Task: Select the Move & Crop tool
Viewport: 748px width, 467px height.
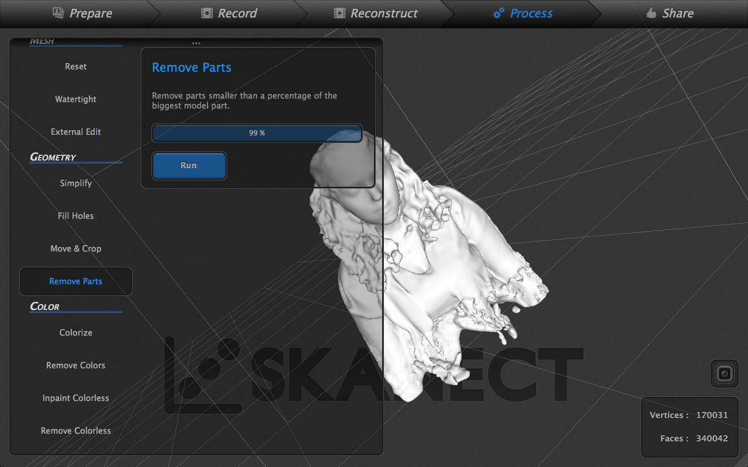Action: [75, 248]
